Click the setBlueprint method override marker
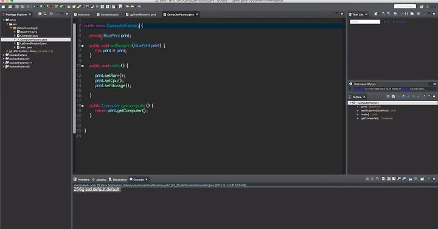This screenshot has height=229, width=438. tap(82, 46)
